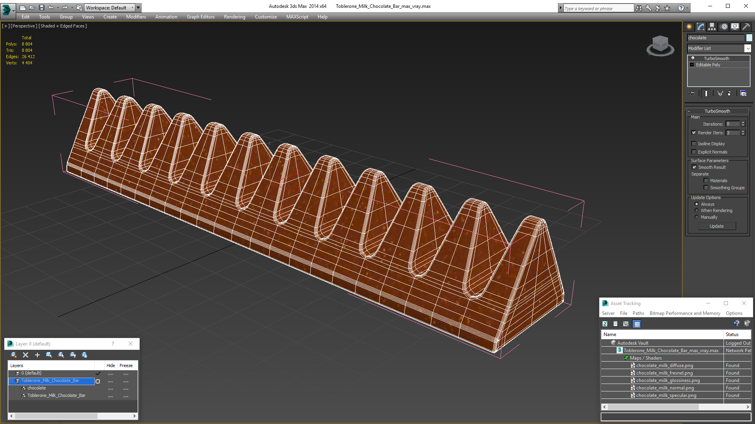Open Help icon dropdown arrow in title bar
This screenshot has height=424, width=755.
(687, 8)
